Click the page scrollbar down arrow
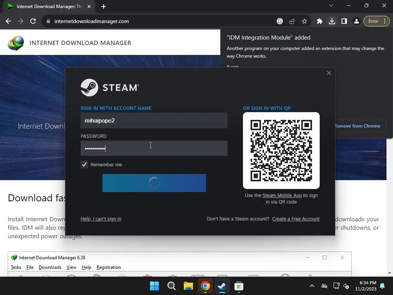This screenshot has width=393, height=295. point(390,273)
